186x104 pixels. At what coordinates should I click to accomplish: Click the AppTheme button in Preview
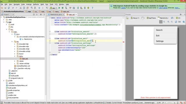click(x=151, y=18)
